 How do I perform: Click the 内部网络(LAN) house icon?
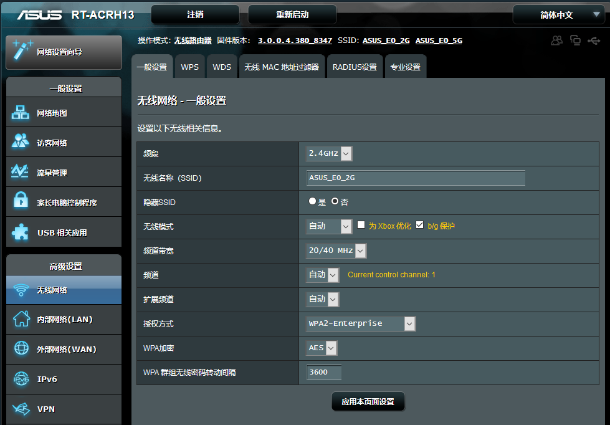(21, 319)
